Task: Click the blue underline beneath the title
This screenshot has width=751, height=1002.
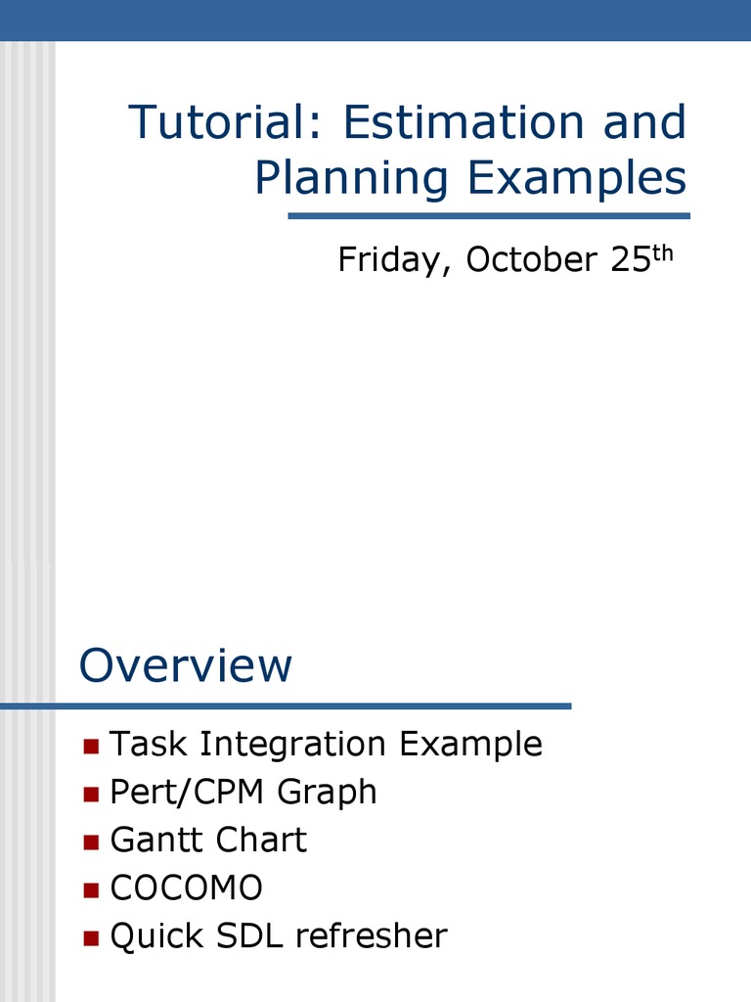Action: (489, 215)
